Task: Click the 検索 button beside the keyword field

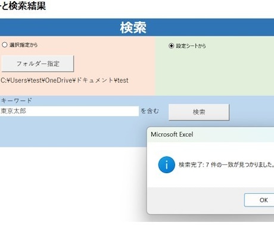Action: pyautogui.click(x=199, y=112)
